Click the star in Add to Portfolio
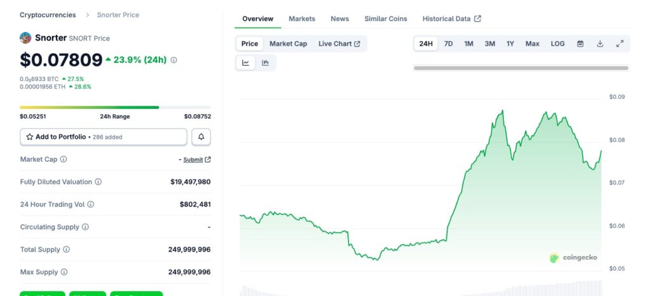This screenshot has width=650, height=296. 30,137
